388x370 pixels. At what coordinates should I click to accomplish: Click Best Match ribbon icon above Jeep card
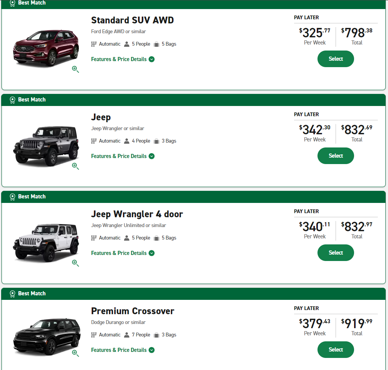[x=12, y=100]
